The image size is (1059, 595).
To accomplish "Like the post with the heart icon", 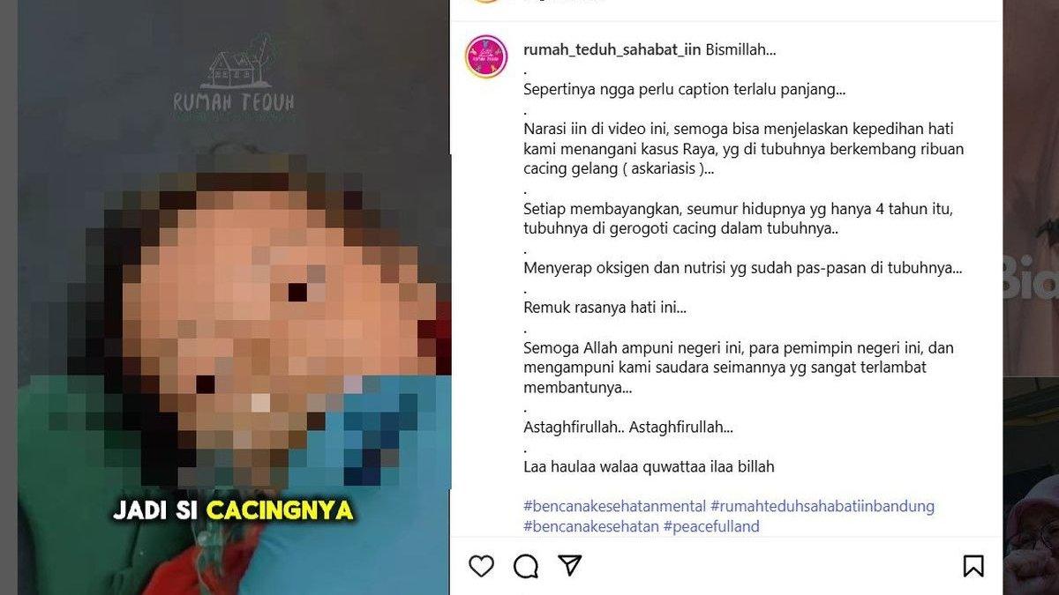I will (481, 565).
